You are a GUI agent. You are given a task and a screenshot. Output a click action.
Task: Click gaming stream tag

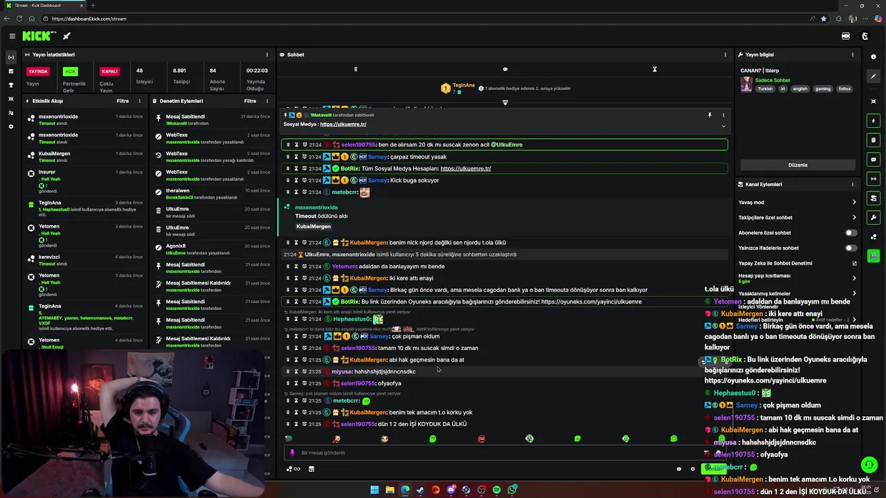coord(822,89)
